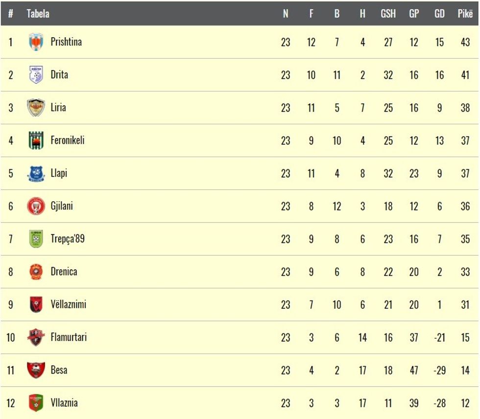Open the Prishtina team name link

(66, 42)
